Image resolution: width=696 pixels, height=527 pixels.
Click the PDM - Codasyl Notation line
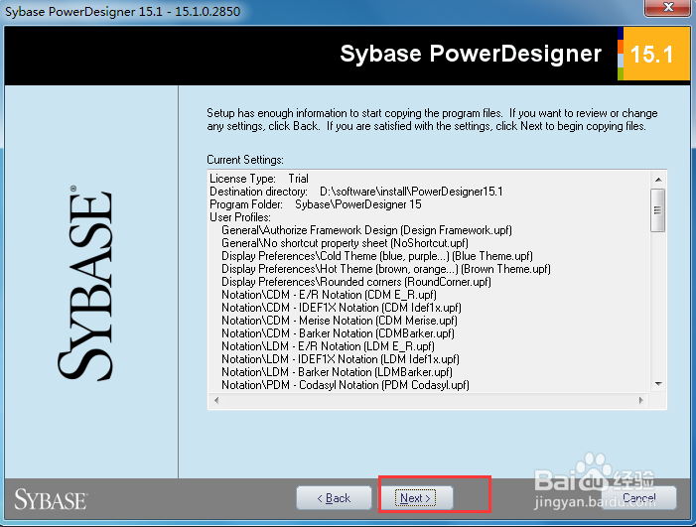point(346,384)
